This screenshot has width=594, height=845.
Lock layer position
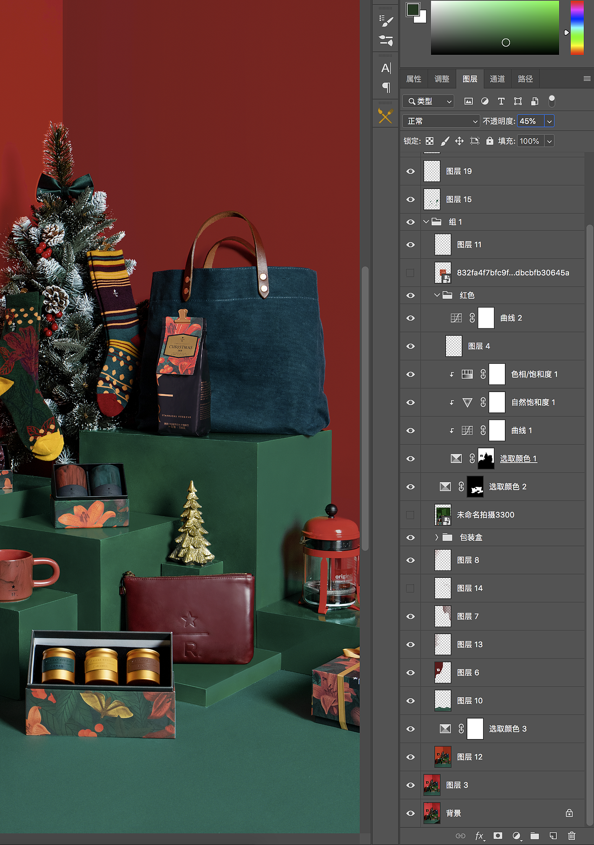point(459,141)
